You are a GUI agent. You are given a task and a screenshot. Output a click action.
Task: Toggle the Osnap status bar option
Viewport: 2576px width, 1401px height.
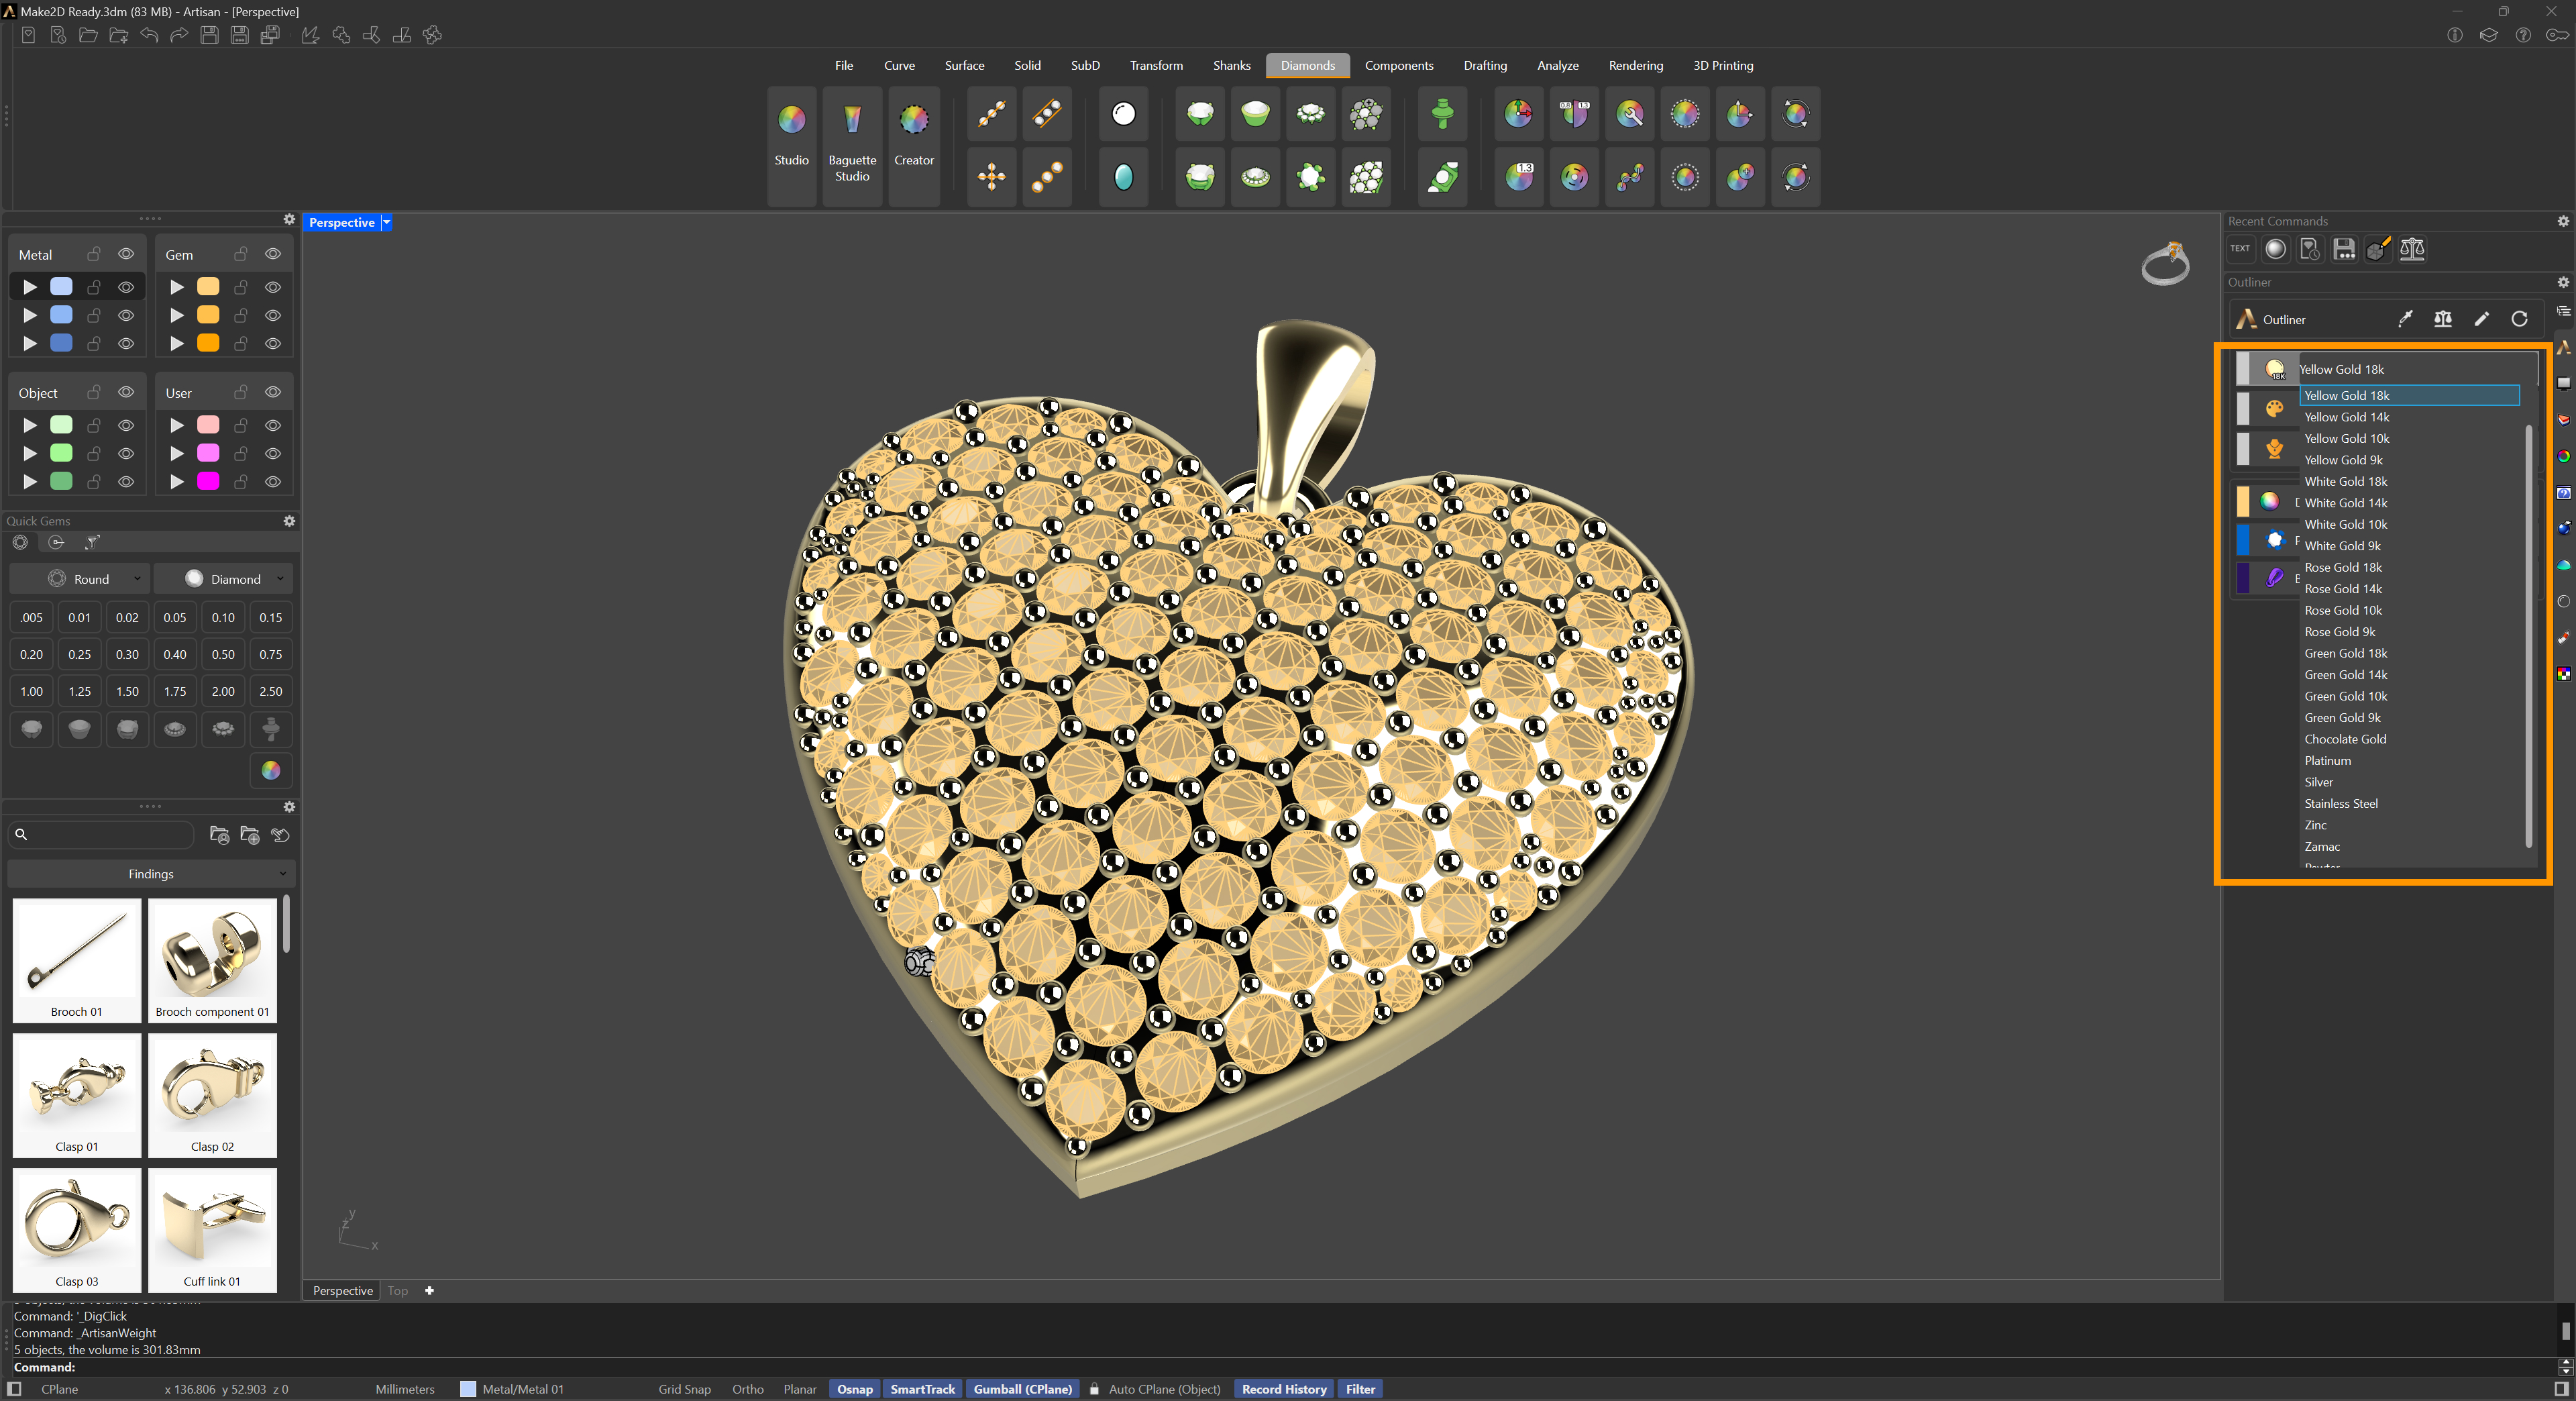854,1389
